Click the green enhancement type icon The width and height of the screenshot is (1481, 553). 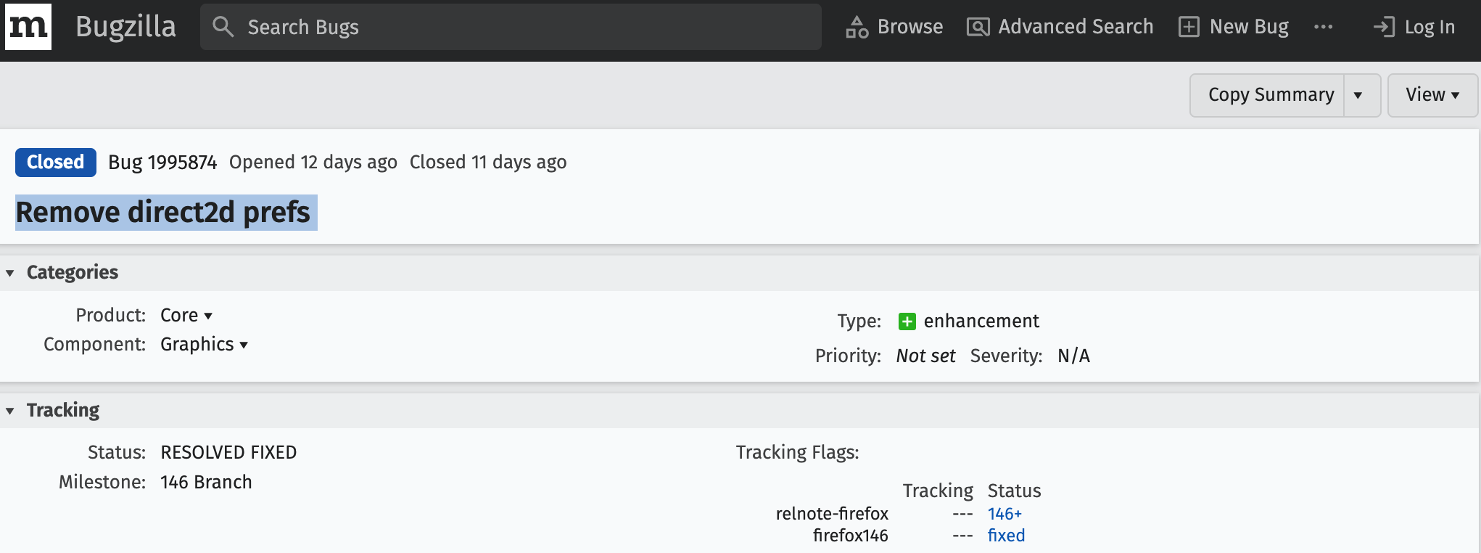[x=907, y=321]
